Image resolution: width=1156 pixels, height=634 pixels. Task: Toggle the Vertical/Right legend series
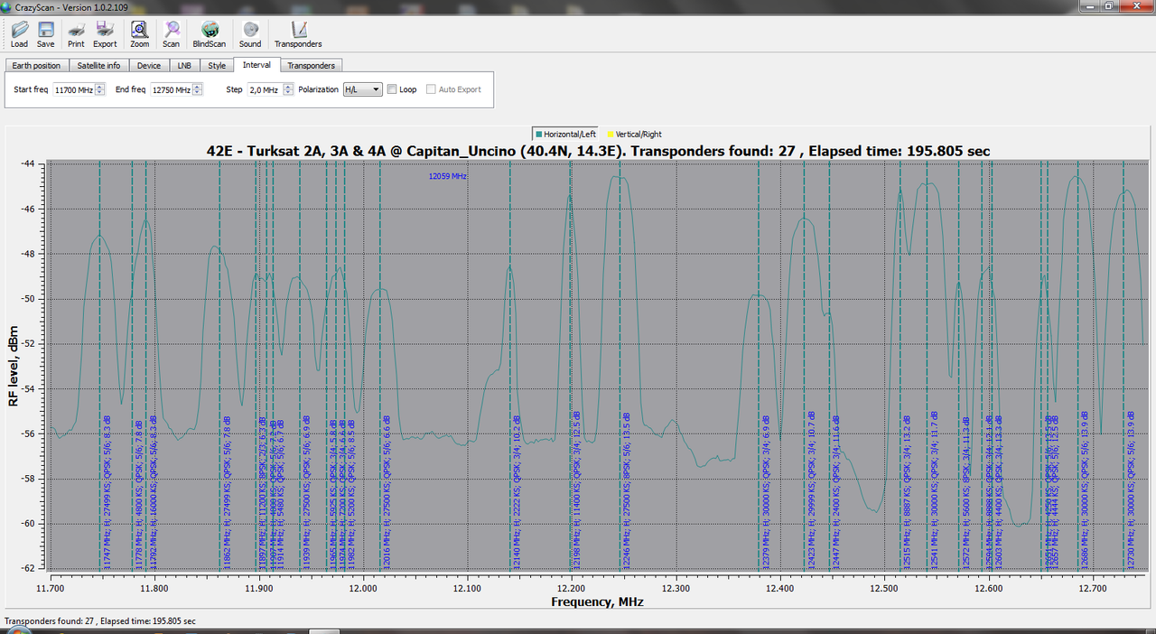pos(635,134)
